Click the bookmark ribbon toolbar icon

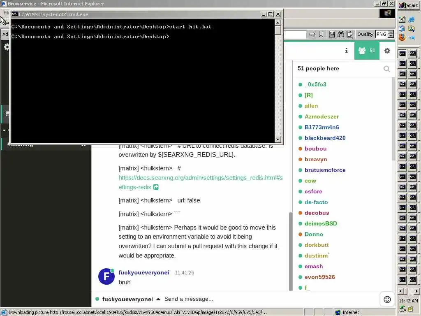click(321, 34)
